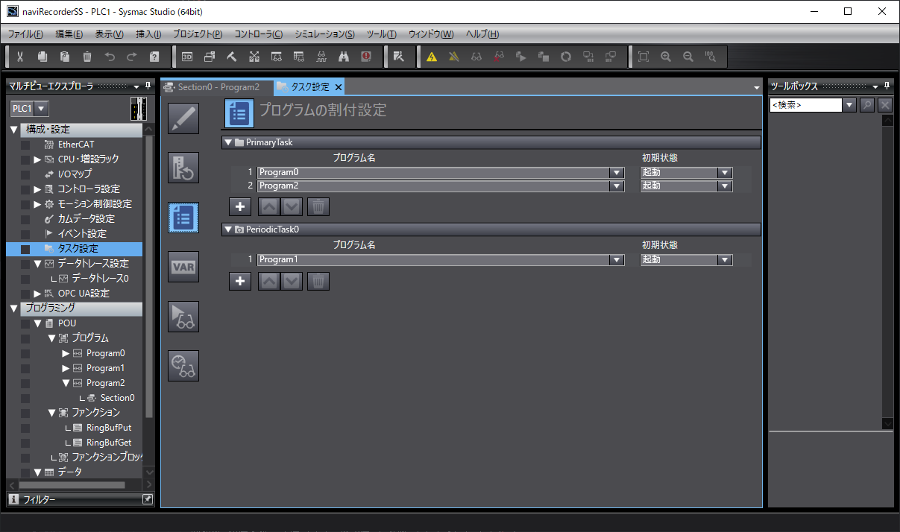Screen dimensions: 900x532
Task: Expand the Program0 tree node
Action: pyautogui.click(x=66, y=353)
